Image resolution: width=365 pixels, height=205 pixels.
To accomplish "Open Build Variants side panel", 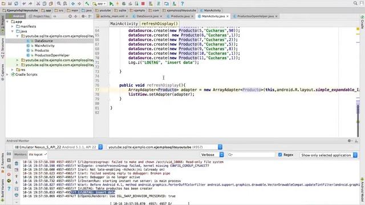I will [2, 190].
